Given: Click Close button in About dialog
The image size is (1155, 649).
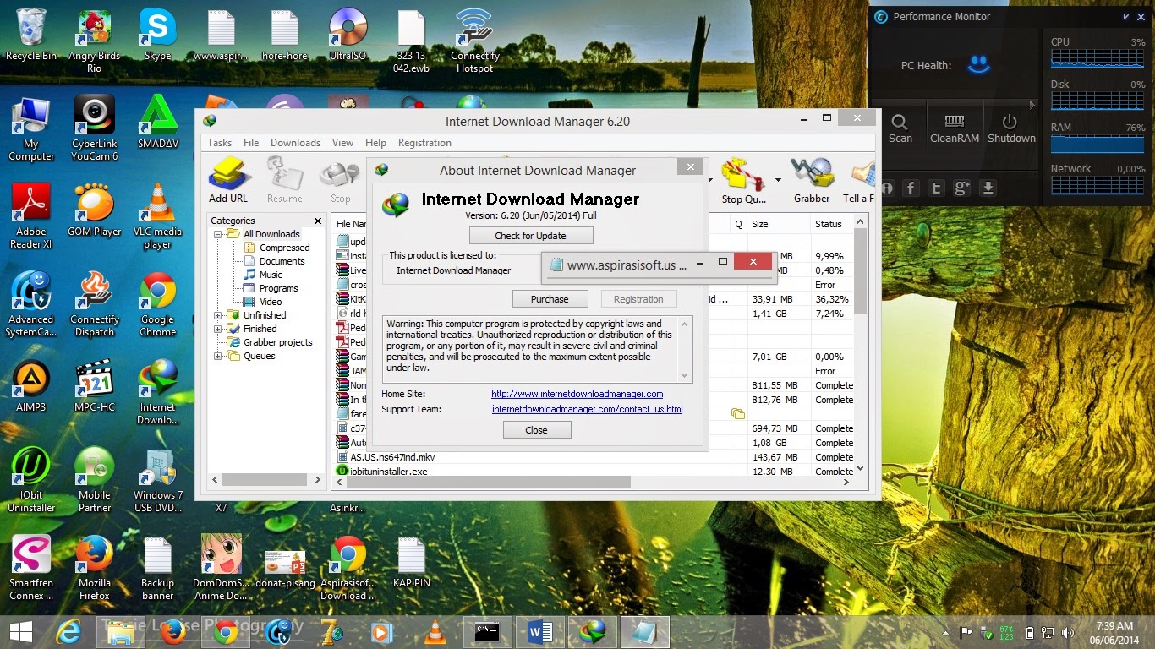Looking at the screenshot, I should click(536, 430).
